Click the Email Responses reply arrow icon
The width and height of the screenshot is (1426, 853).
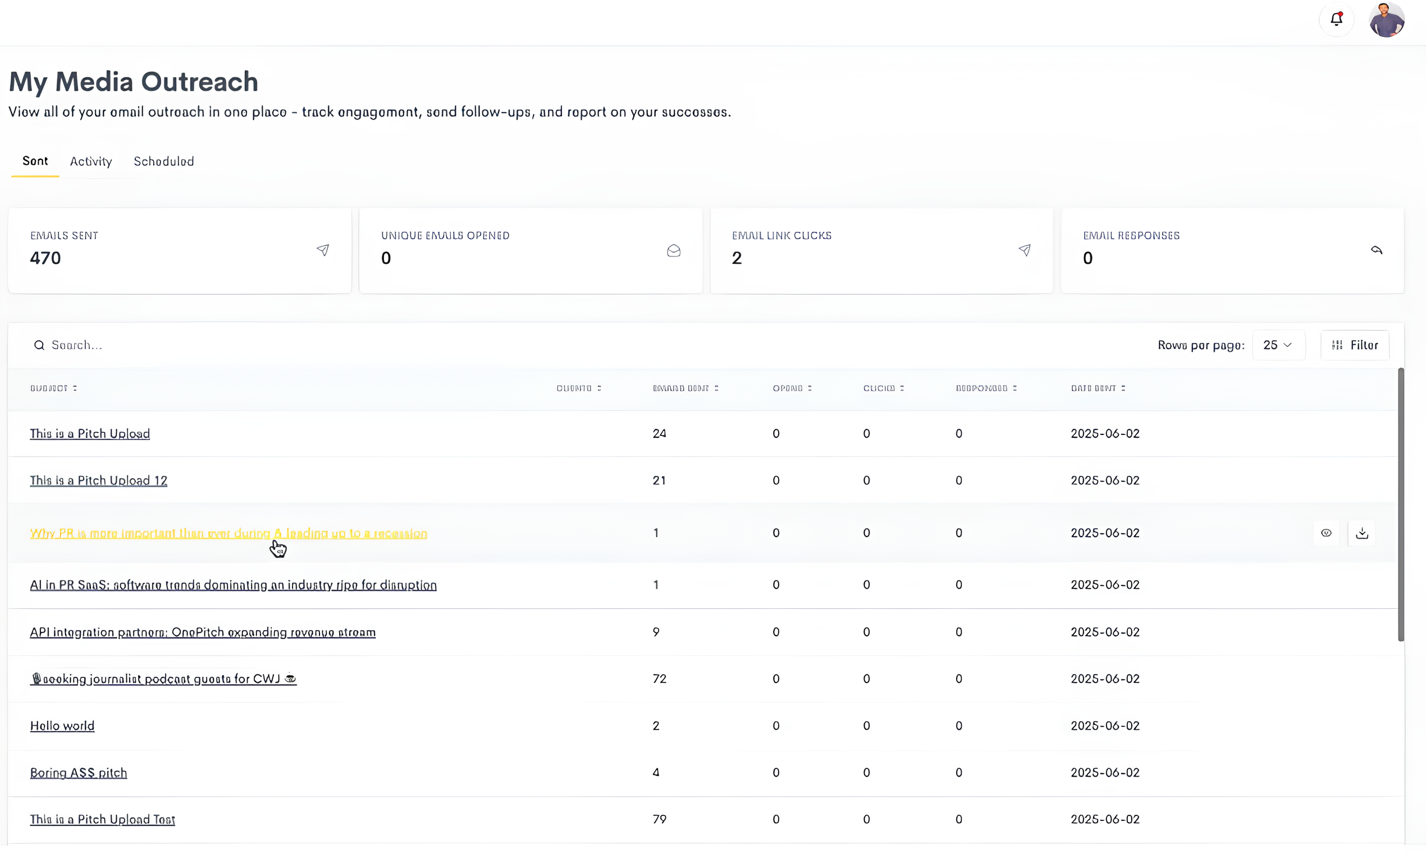pos(1376,250)
